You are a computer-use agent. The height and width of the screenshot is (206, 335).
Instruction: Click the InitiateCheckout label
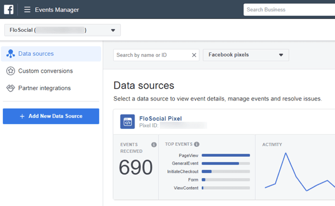pos(183,171)
